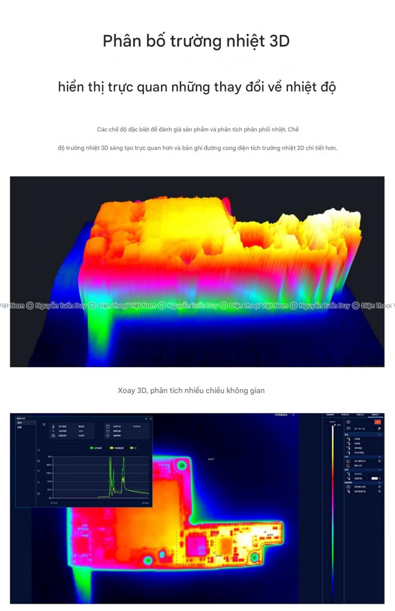Image resolution: width=395 pixels, height=611 pixels.
Task: Collapse the measurement section chevron
Action: coord(380,435)
